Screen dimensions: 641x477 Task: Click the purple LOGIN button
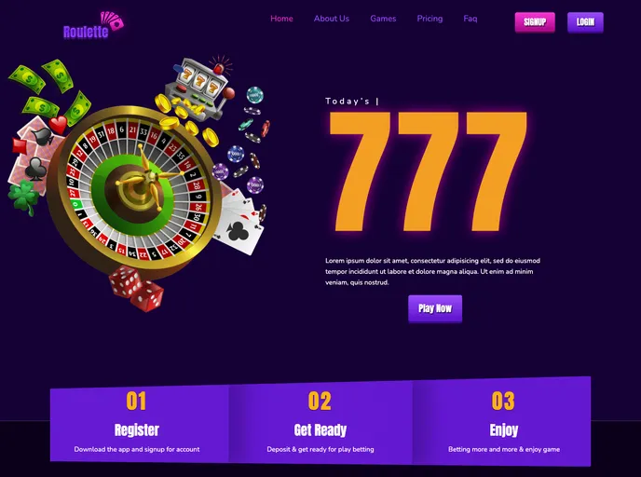(x=585, y=22)
